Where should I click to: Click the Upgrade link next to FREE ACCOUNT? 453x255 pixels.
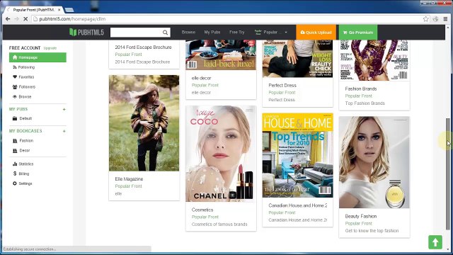point(50,48)
